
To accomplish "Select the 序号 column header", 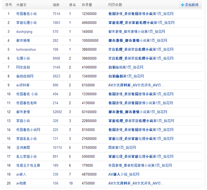I will [x=9, y=5].
